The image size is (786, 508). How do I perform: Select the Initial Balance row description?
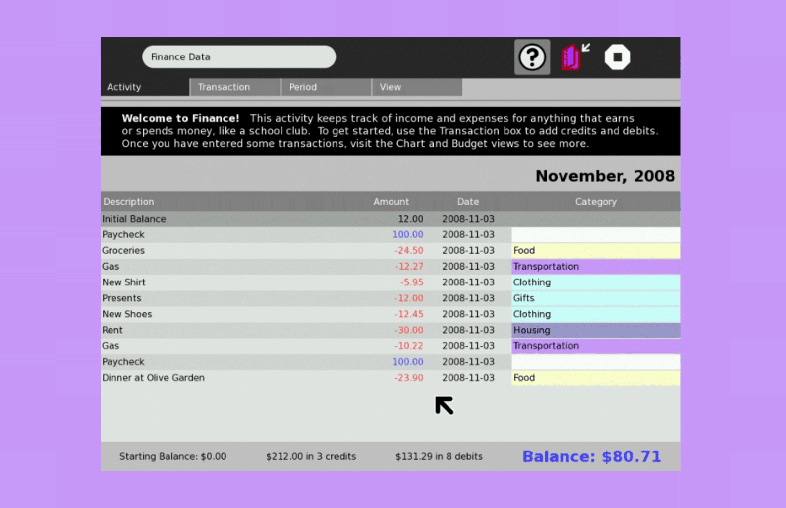(x=134, y=219)
